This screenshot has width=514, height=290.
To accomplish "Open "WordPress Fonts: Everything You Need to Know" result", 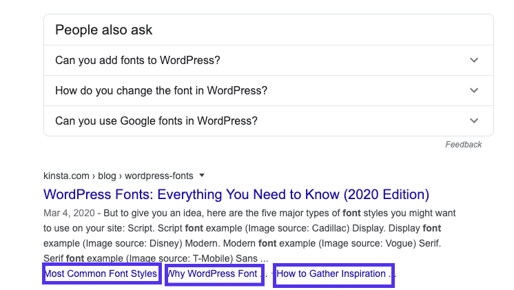I will tap(236, 194).
